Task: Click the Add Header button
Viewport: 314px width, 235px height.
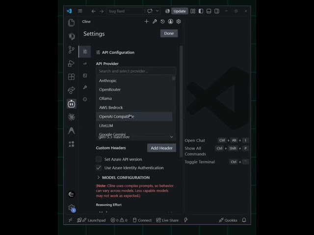Action: click(x=161, y=148)
